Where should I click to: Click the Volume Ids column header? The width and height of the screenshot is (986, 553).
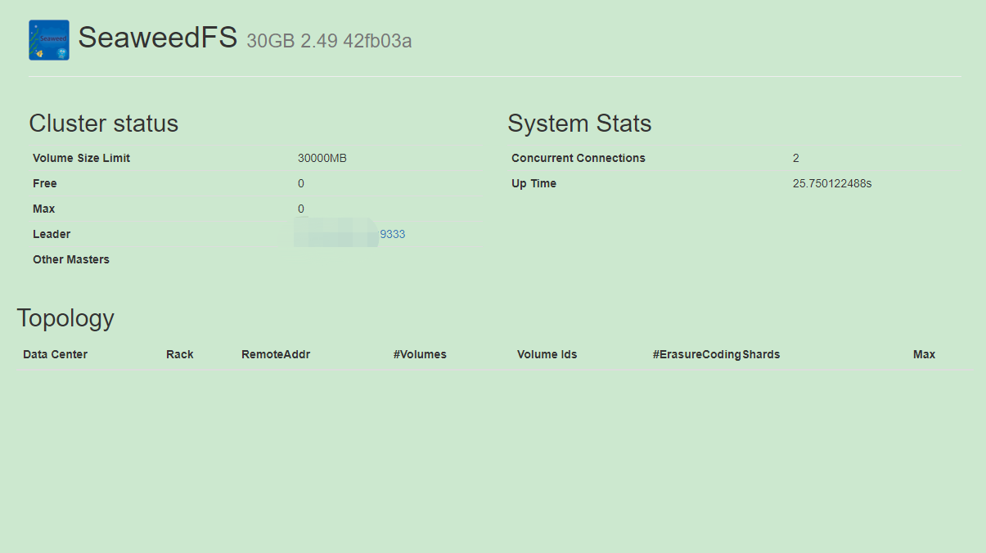point(547,354)
